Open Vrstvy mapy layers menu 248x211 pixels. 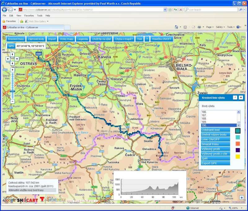[x=67, y=39]
